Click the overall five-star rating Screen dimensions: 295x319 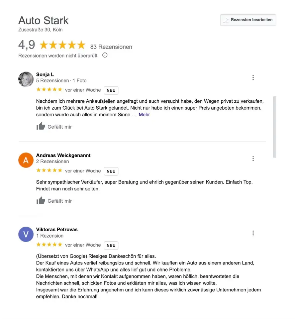(x=62, y=45)
